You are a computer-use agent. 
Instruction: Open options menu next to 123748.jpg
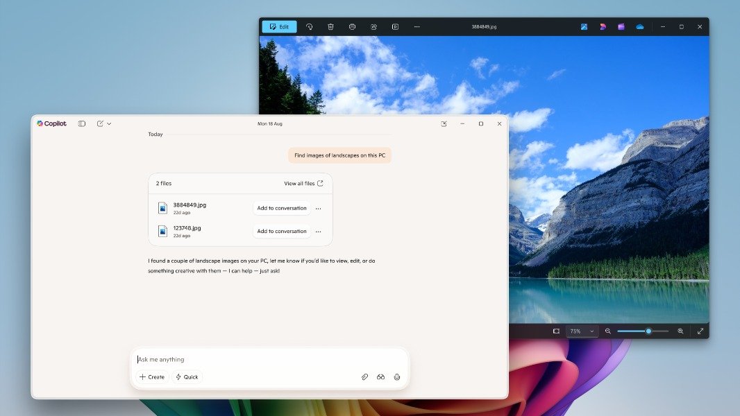point(318,231)
